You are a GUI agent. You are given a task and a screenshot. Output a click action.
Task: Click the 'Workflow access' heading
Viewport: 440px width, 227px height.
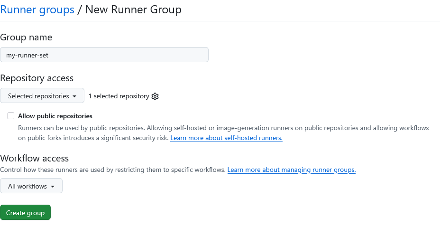35,158
